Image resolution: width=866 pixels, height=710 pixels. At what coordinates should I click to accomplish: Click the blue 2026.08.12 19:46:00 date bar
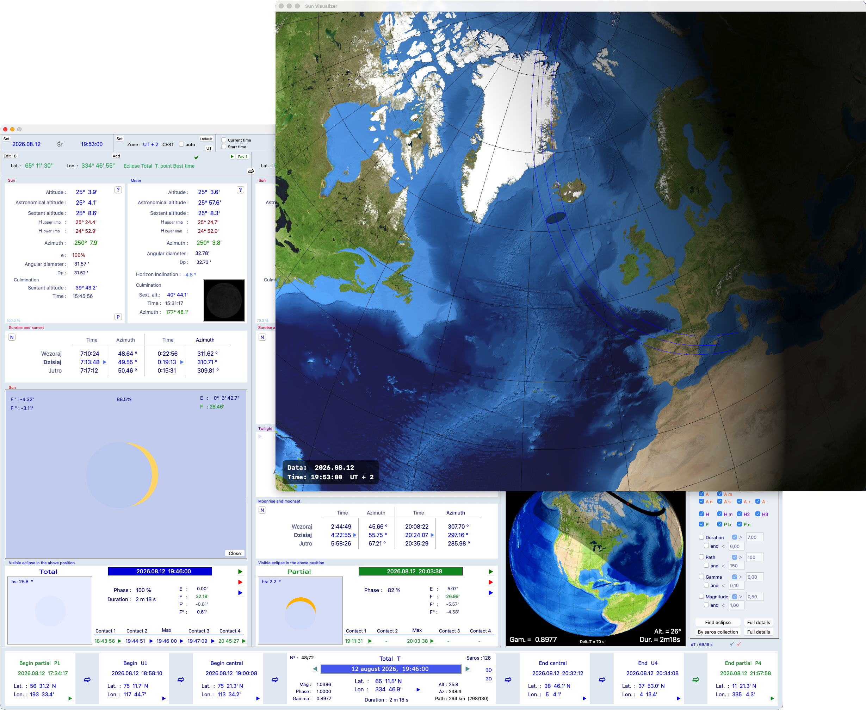(x=160, y=571)
